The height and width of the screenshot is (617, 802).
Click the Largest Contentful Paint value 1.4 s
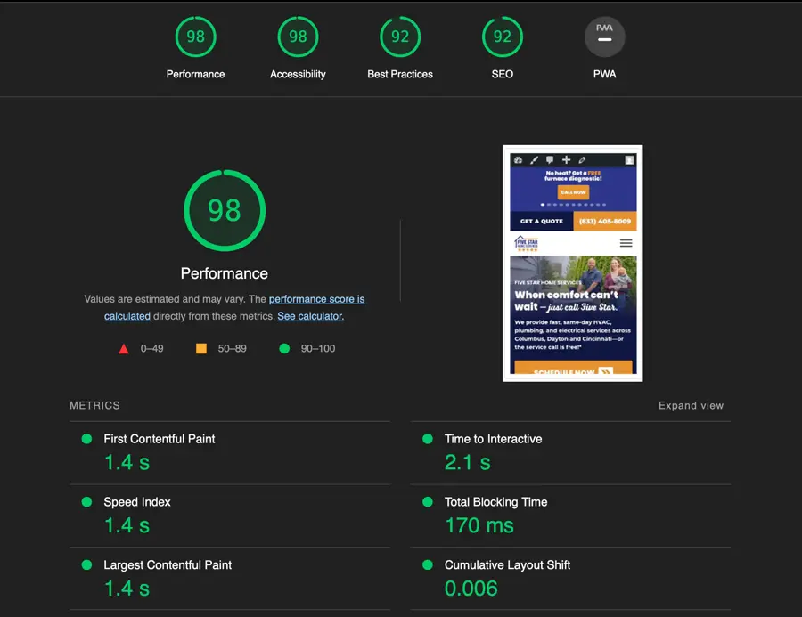click(x=127, y=589)
